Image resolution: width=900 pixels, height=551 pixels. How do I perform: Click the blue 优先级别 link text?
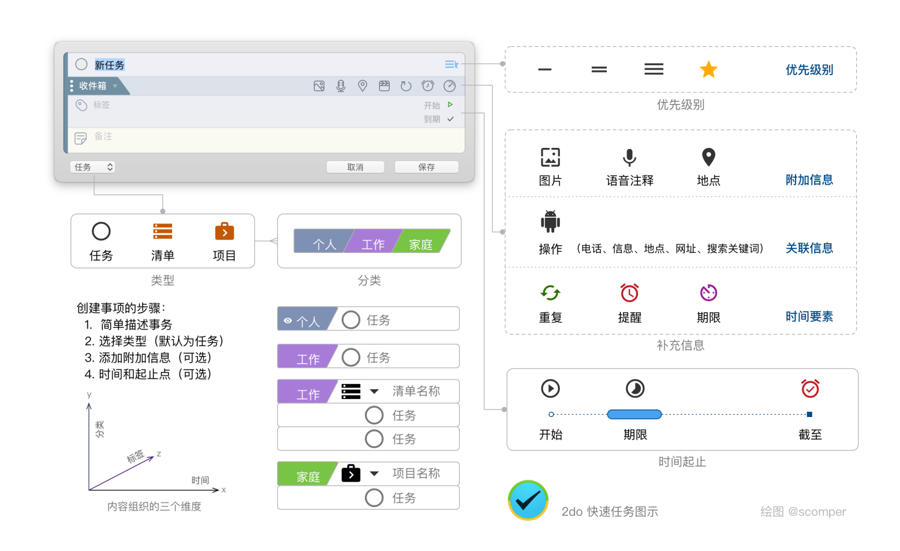[809, 70]
